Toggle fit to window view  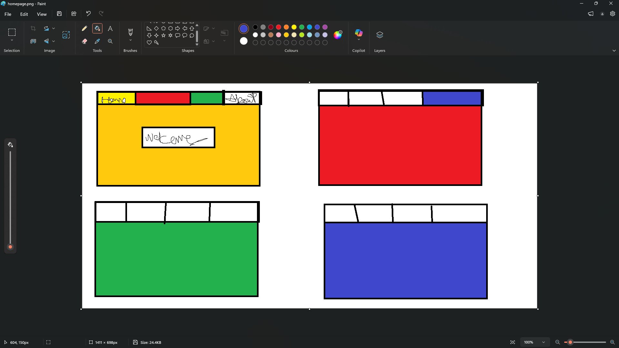(513, 342)
